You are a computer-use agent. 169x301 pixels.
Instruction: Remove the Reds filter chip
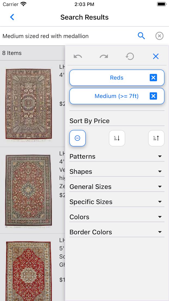point(153,78)
